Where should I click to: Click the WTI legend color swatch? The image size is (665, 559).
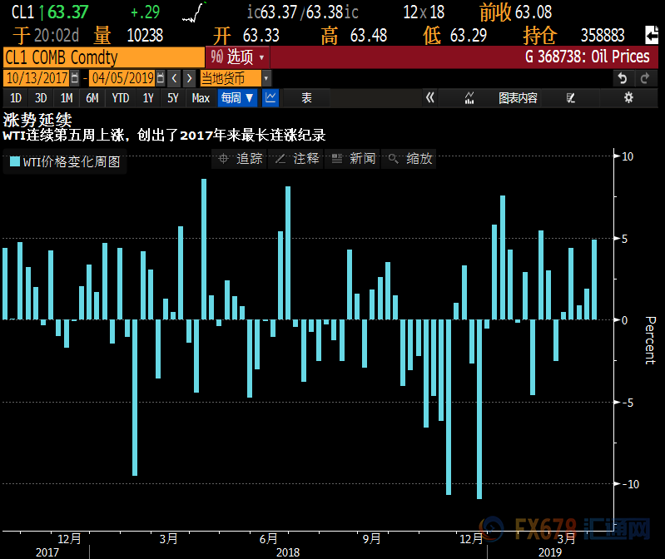click(14, 161)
